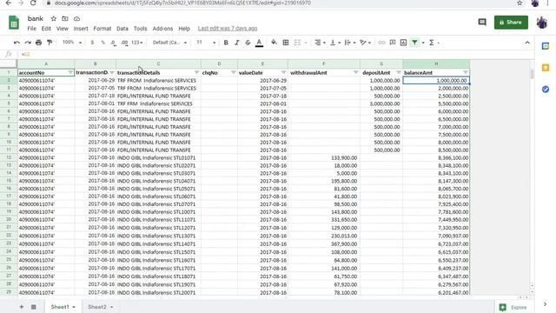Open the comment history icon

tap(482, 23)
